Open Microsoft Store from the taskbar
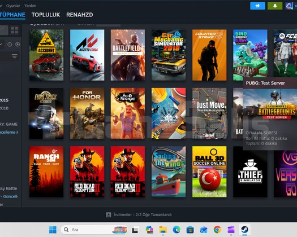 [x=190, y=230]
